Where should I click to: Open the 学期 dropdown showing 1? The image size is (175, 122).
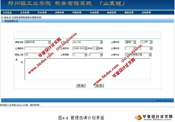pos(95,48)
